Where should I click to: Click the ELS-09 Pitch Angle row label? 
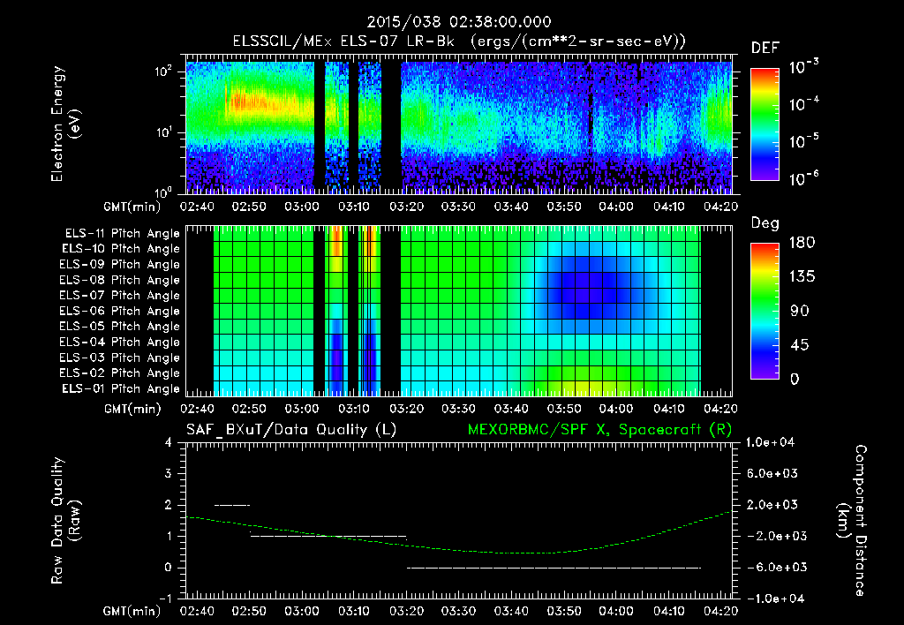[120, 265]
